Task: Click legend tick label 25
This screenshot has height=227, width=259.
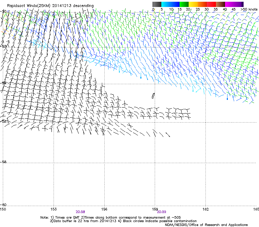Action: pos(198,9)
